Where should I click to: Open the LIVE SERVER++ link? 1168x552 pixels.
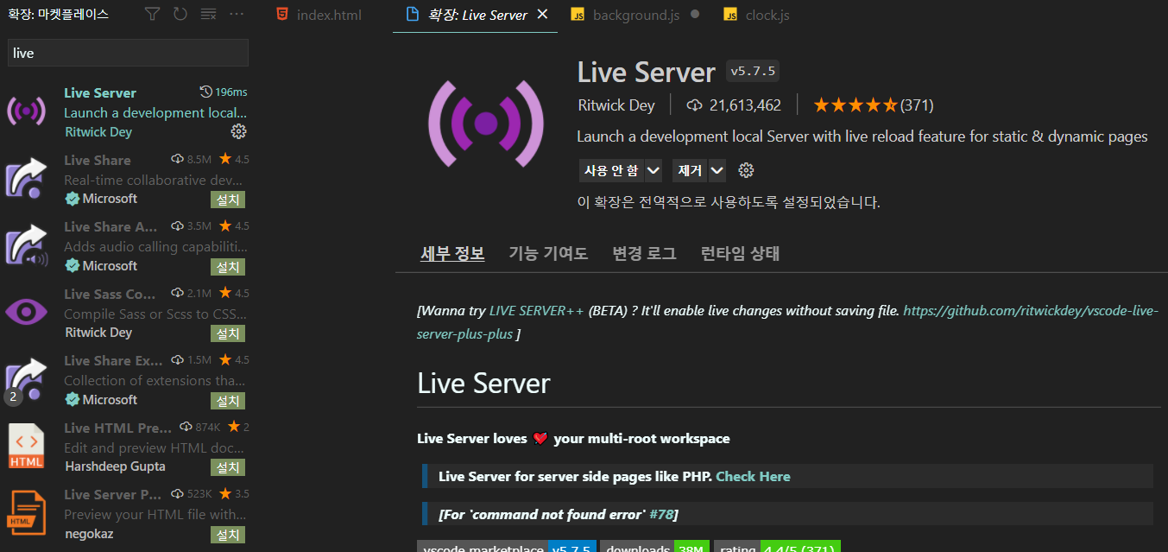pos(536,310)
